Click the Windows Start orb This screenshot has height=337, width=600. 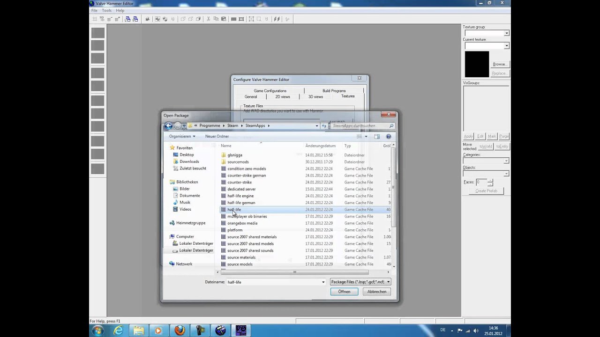tap(98, 330)
